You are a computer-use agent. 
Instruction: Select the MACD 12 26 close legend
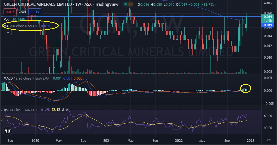[x=43, y=78]
